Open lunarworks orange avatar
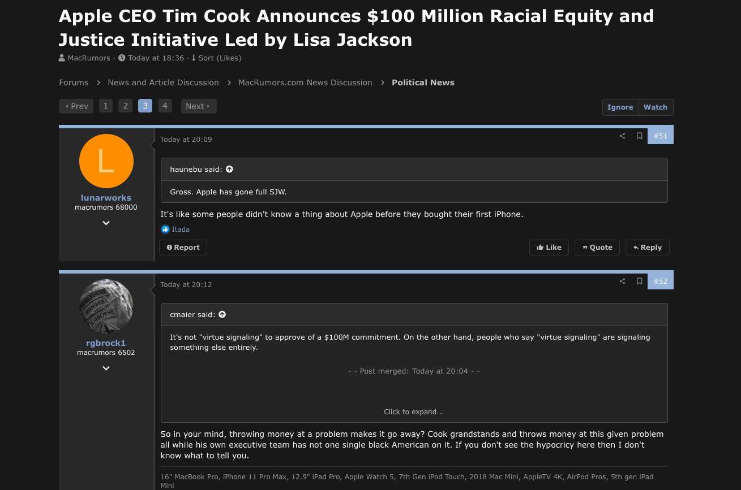This screenshot has height=490, width=741. (106, 161)
